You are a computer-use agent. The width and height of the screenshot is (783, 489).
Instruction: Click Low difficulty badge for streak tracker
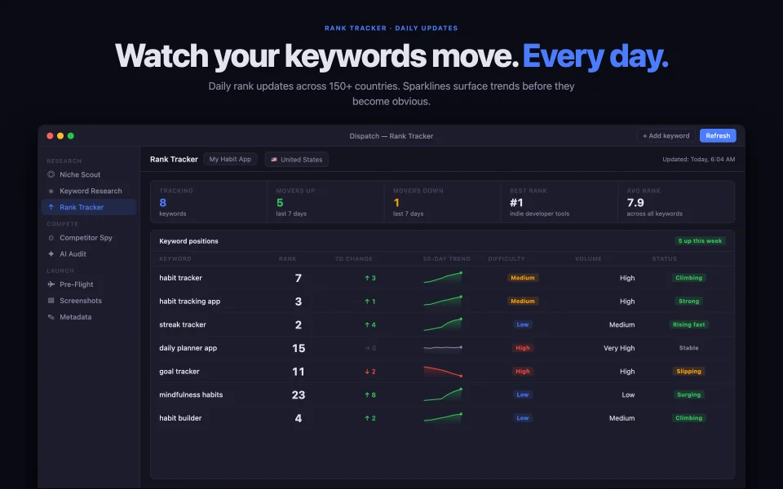coord(522,324)
